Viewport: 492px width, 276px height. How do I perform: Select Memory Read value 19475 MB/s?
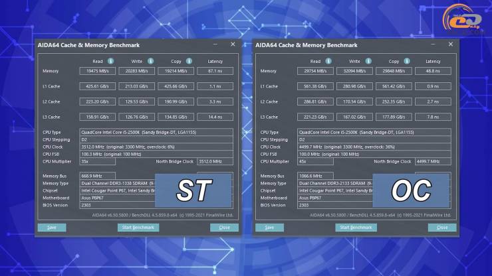tap(97, 71)
